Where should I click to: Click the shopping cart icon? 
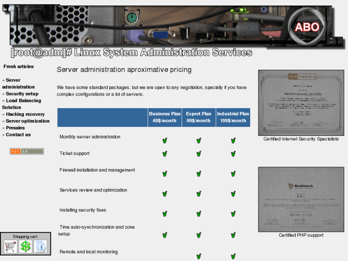(11, 247)
